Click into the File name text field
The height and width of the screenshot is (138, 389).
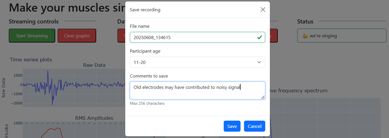(x=192, y=37)
